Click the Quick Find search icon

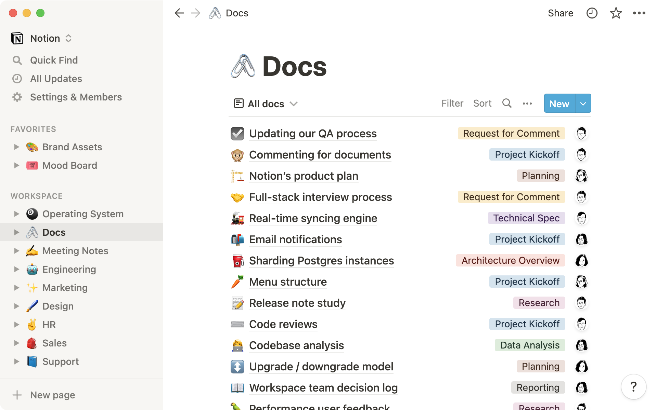tap(16, 60)
